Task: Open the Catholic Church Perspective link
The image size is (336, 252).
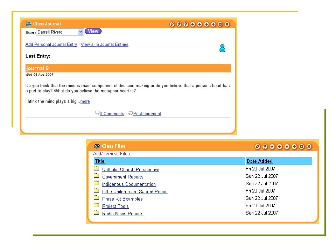Action: pyautogui.click(x=131, y=169)
